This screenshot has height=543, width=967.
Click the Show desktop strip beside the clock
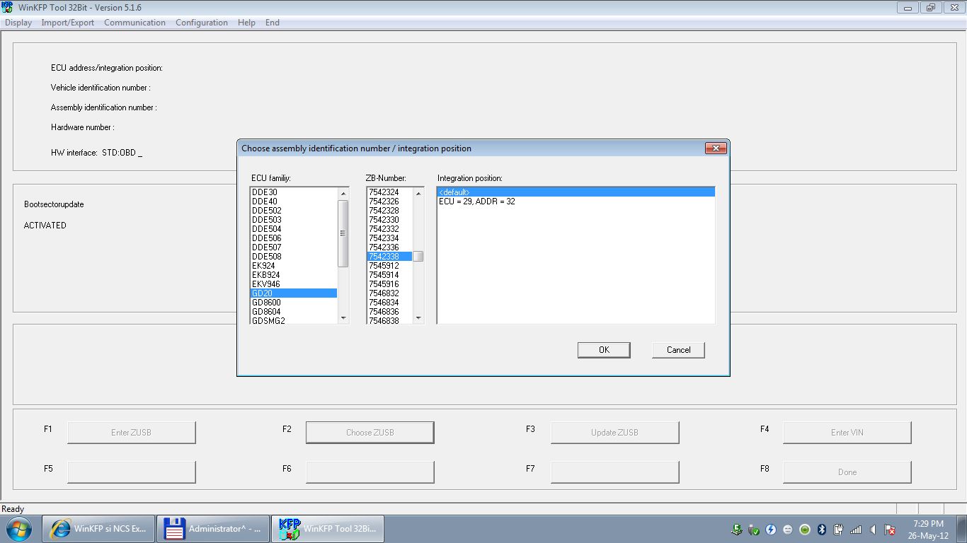click(x=961, y=529)
